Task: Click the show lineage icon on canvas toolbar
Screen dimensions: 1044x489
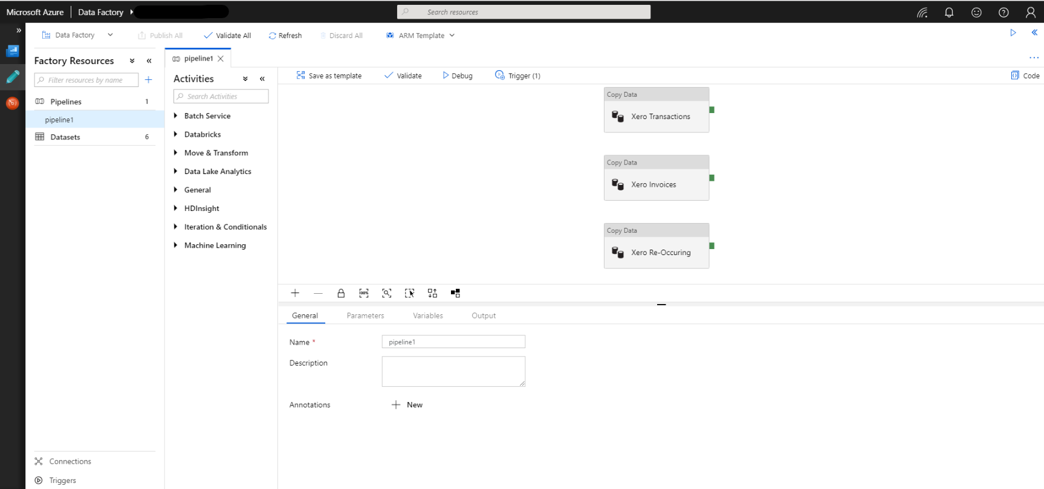Action: (x=456, y=293)
